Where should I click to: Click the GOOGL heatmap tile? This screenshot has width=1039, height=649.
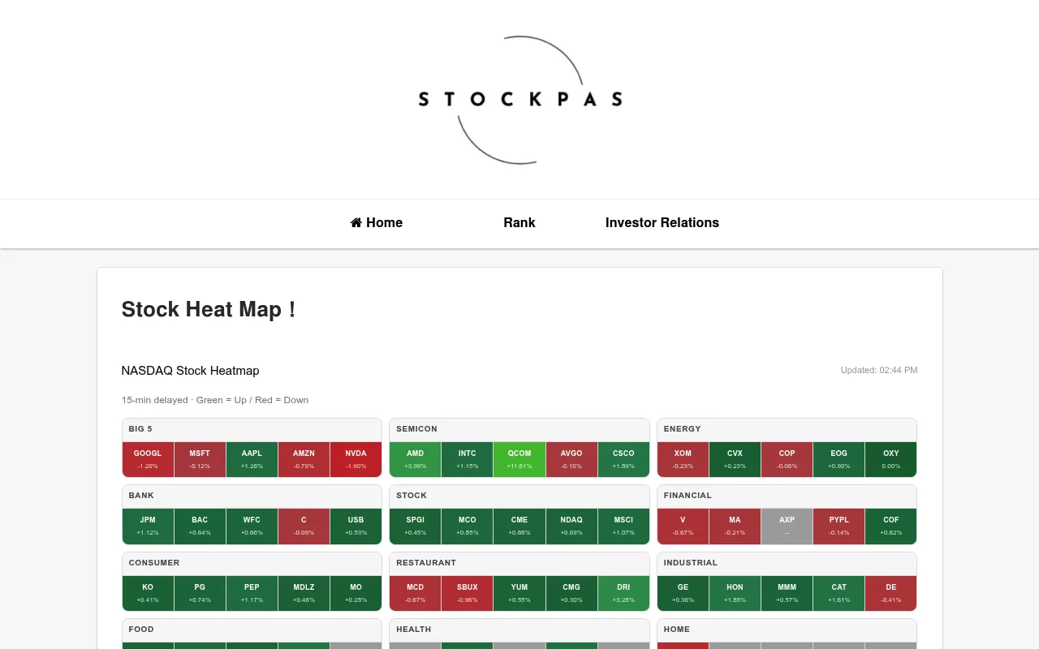[148, 459]
